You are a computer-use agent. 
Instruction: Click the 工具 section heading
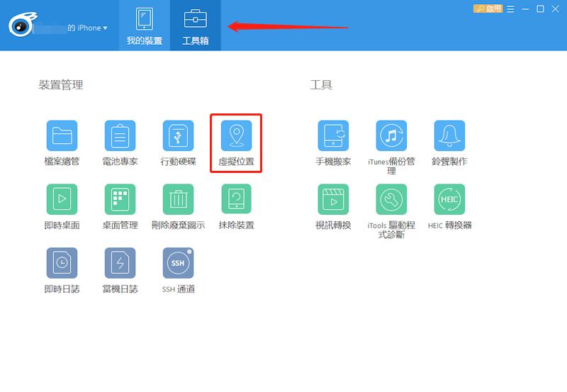(321, 84)
